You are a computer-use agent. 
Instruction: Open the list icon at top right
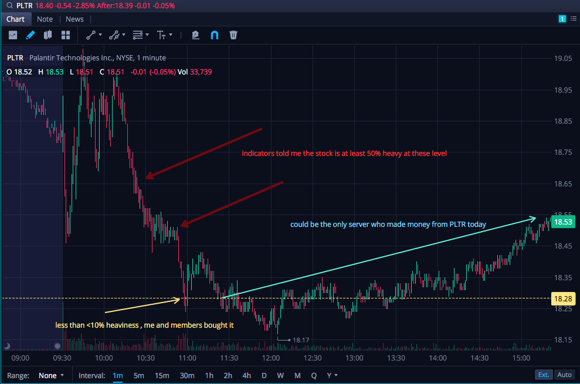click(574, 19)
